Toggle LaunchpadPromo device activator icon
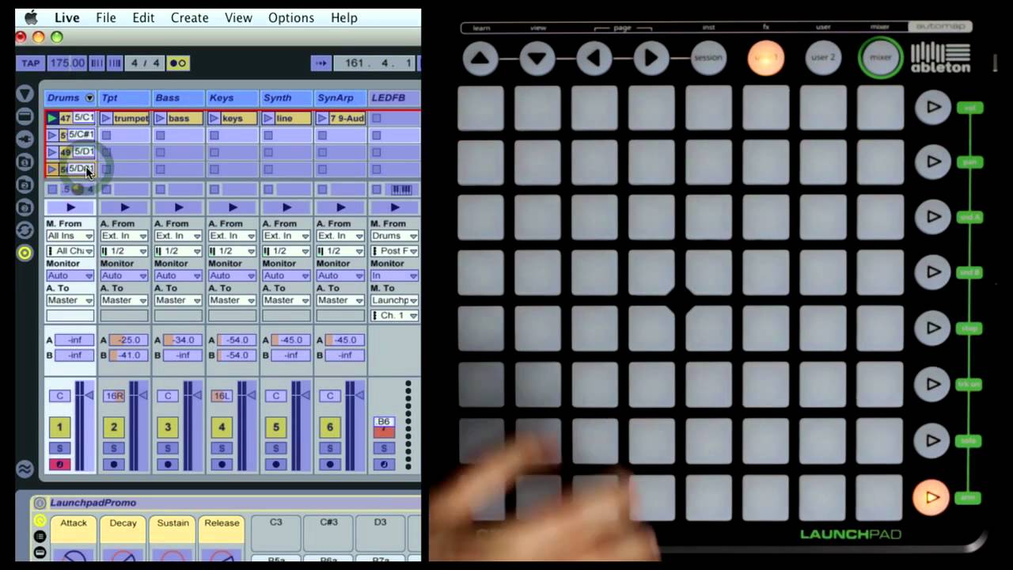Viewport: 1013px width, 570px height. [40, 503]
